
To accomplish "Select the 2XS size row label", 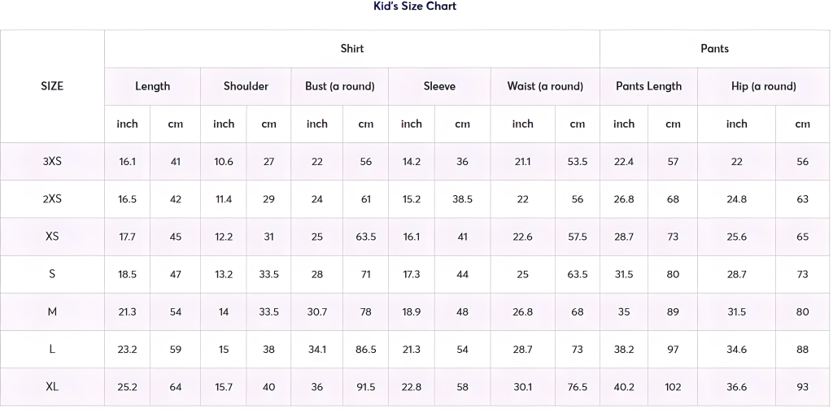I will (x=52, y=199).
